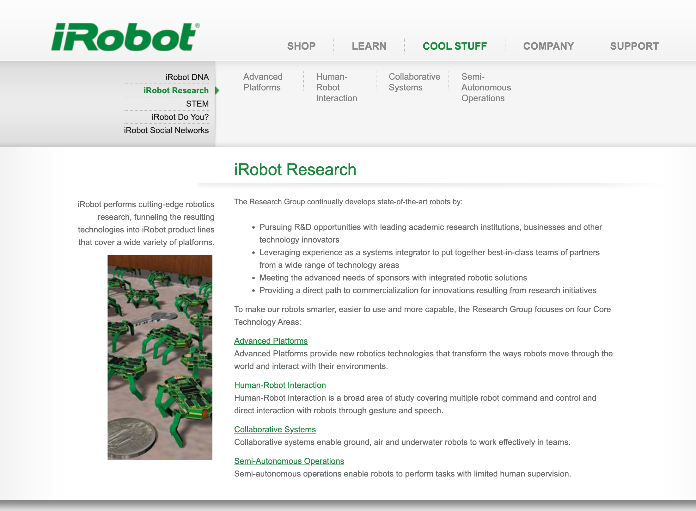The height and width of the screenshot is (511, 696).
Task: Open Semi-Autonomous Operations from the submenu
Action: [x=486, y=87]
